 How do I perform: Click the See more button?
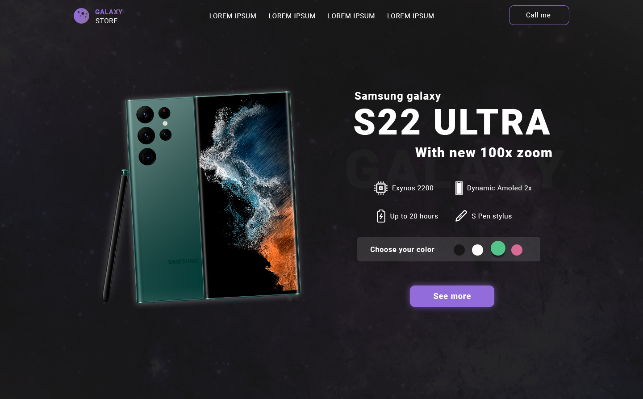pos(452,296)
